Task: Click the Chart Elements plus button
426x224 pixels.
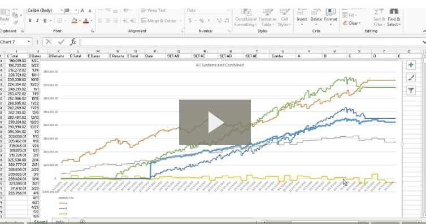Action: [x=411, y=65]
